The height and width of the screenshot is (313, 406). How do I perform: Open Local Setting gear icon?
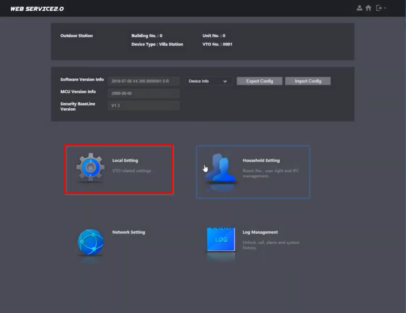point(90,167)
